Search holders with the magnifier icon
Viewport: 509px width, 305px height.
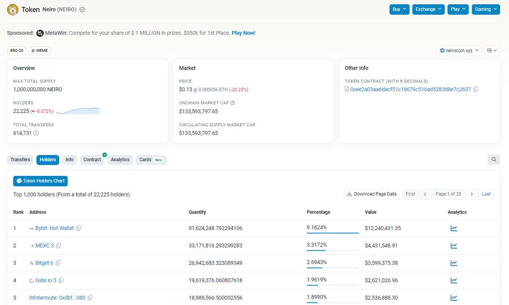coord(494,160)
